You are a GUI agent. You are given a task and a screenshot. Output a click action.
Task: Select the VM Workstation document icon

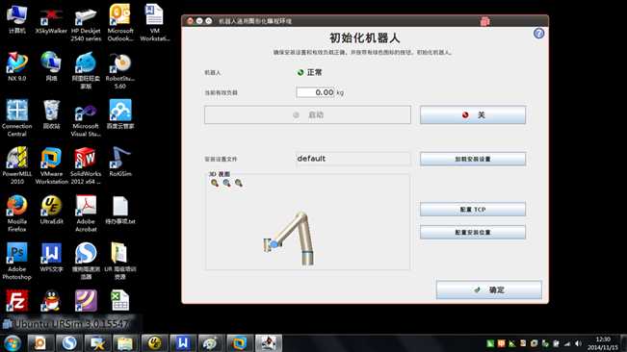154,23
